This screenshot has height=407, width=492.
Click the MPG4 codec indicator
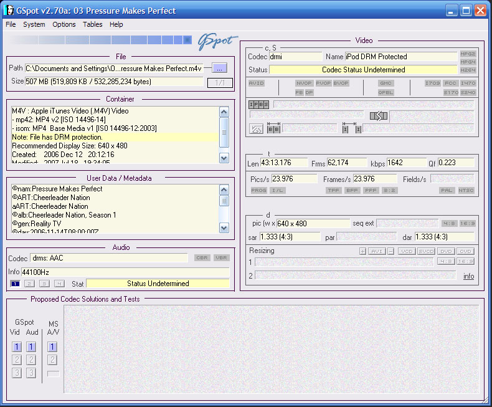click(468, 62)
